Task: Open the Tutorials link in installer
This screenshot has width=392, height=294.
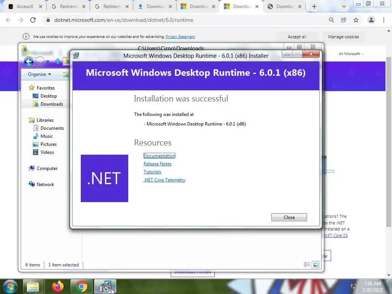Action: (x=152, y=172)
